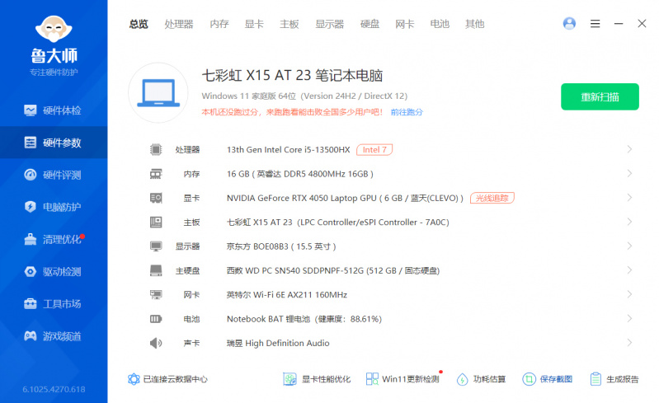The width and height of the screenshot is (659, 403).
Task: Open 游戏频道 gamepad icon
Action: [31, 335]
